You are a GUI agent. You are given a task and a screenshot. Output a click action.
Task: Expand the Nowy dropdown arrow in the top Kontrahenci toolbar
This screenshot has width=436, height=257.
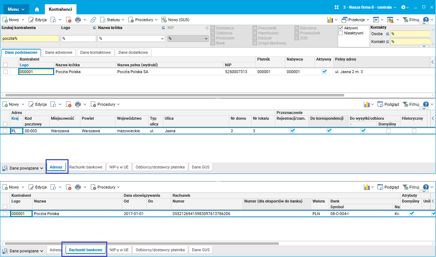23,20
